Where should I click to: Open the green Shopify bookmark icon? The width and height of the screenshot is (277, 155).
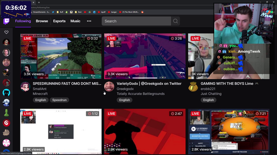coord(67,12)
